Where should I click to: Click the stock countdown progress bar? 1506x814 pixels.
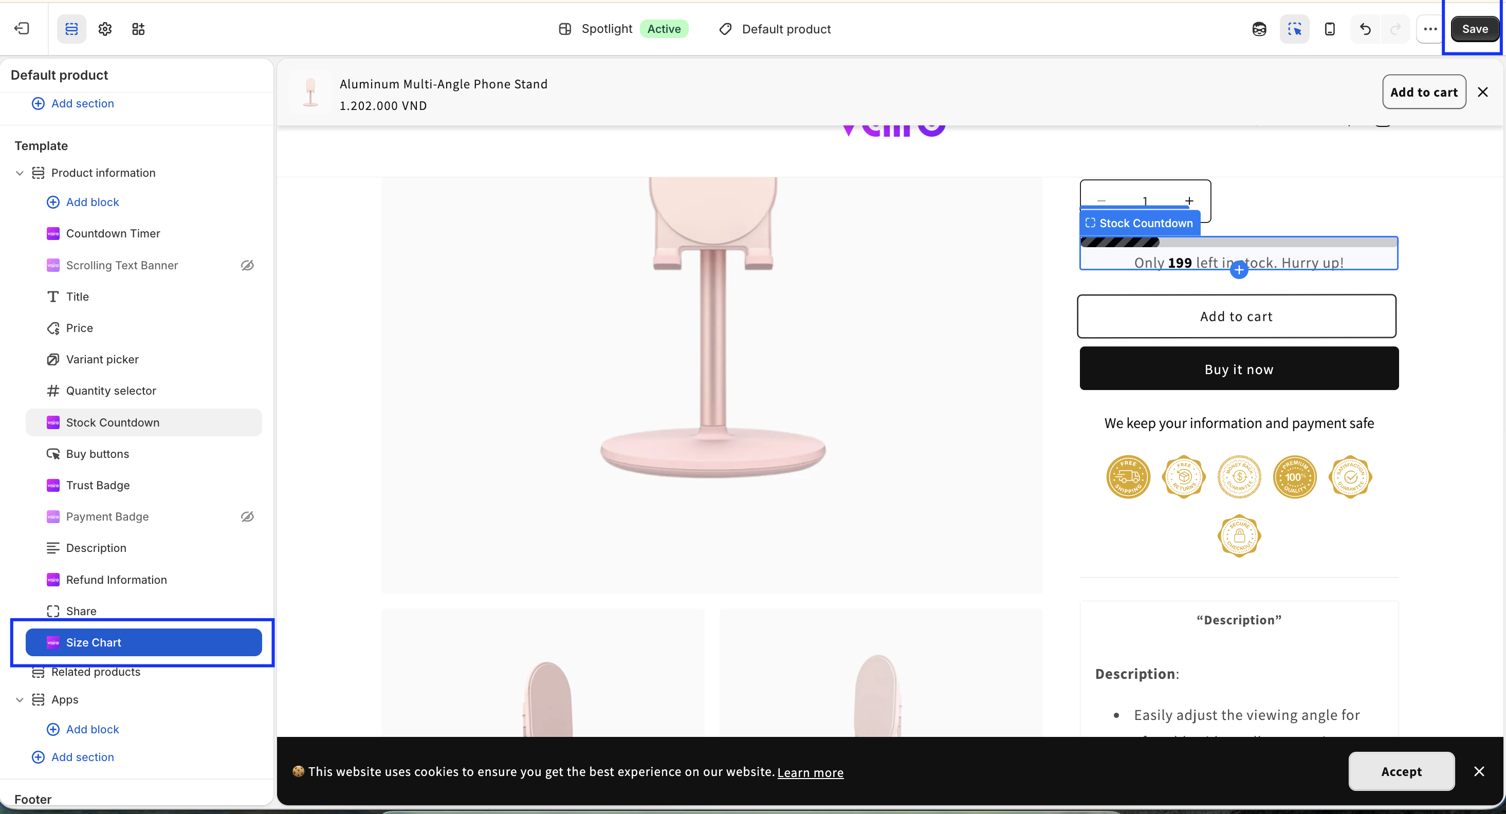(x=1239, y=243)
